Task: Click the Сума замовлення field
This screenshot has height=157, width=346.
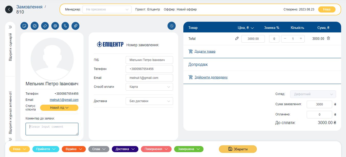Action: pyautogui.click(x=319, y=104)
